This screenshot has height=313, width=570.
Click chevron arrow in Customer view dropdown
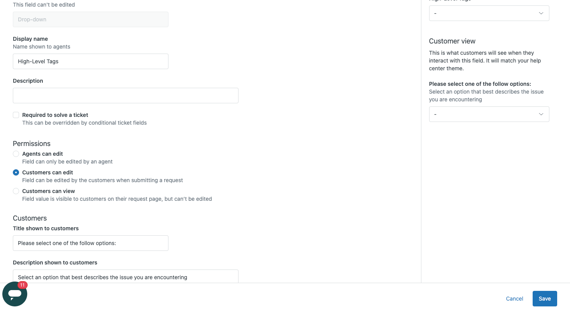(x=541, y=114)
